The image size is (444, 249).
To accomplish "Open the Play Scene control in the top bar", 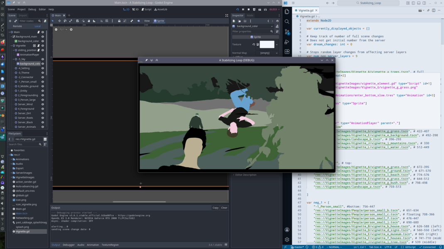I will tap(260, 9).
